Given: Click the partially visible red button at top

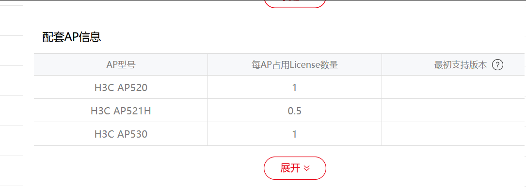Looking at the screenshot, I should 295,3.
